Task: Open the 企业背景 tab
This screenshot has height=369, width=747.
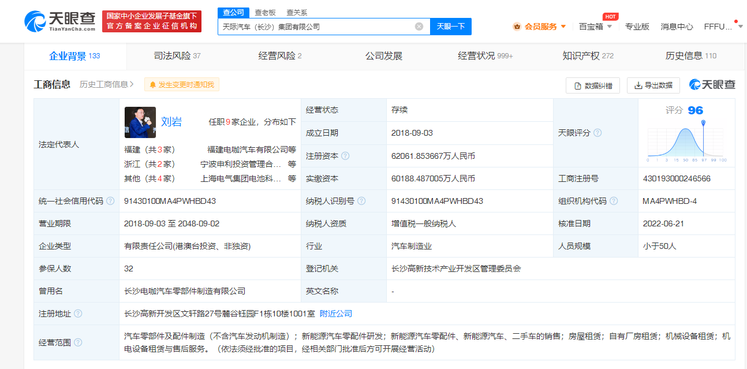Action: [75, 56]
